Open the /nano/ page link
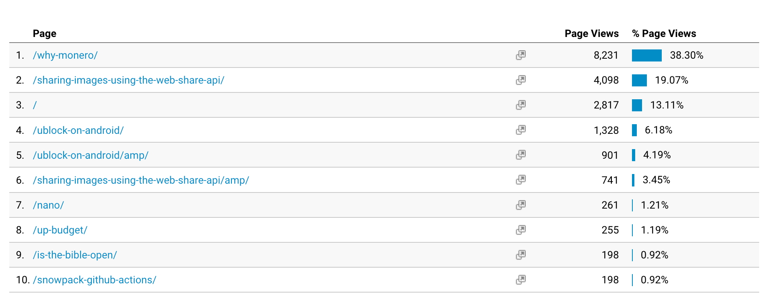 [48, 205]
